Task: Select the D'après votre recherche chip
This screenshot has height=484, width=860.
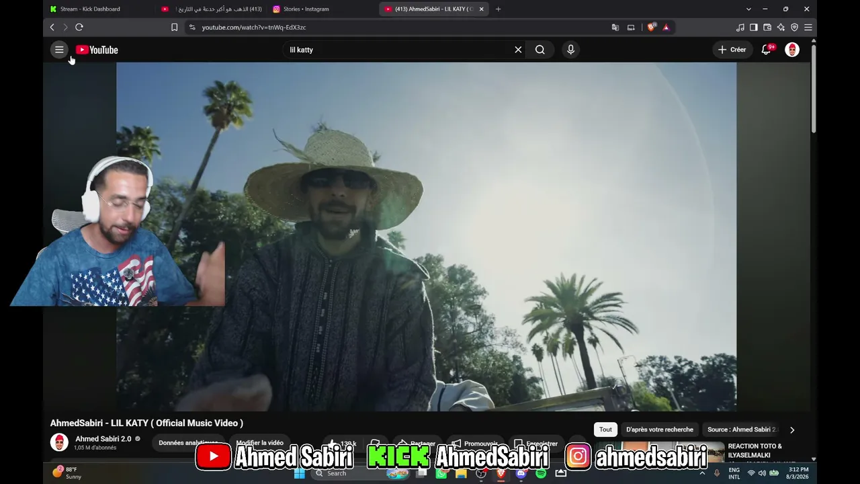Action: 660,430
